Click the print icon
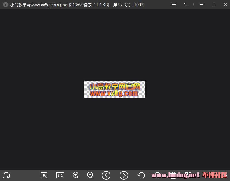Screen dimensions: 230x181 pyautogui.click(x=6, y=175)
